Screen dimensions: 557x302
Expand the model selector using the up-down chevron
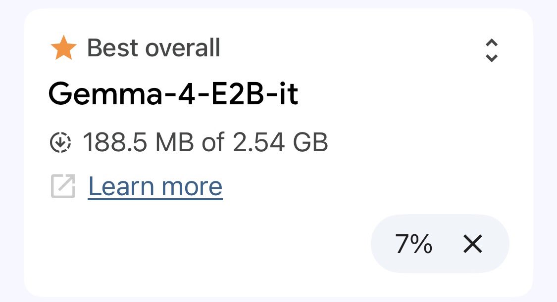[491, 50]
